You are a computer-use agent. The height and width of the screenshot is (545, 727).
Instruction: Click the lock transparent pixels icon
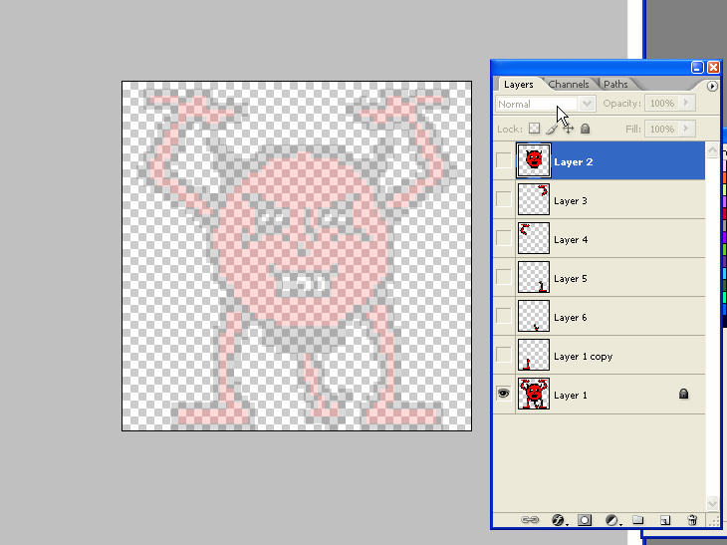(534, 129)
